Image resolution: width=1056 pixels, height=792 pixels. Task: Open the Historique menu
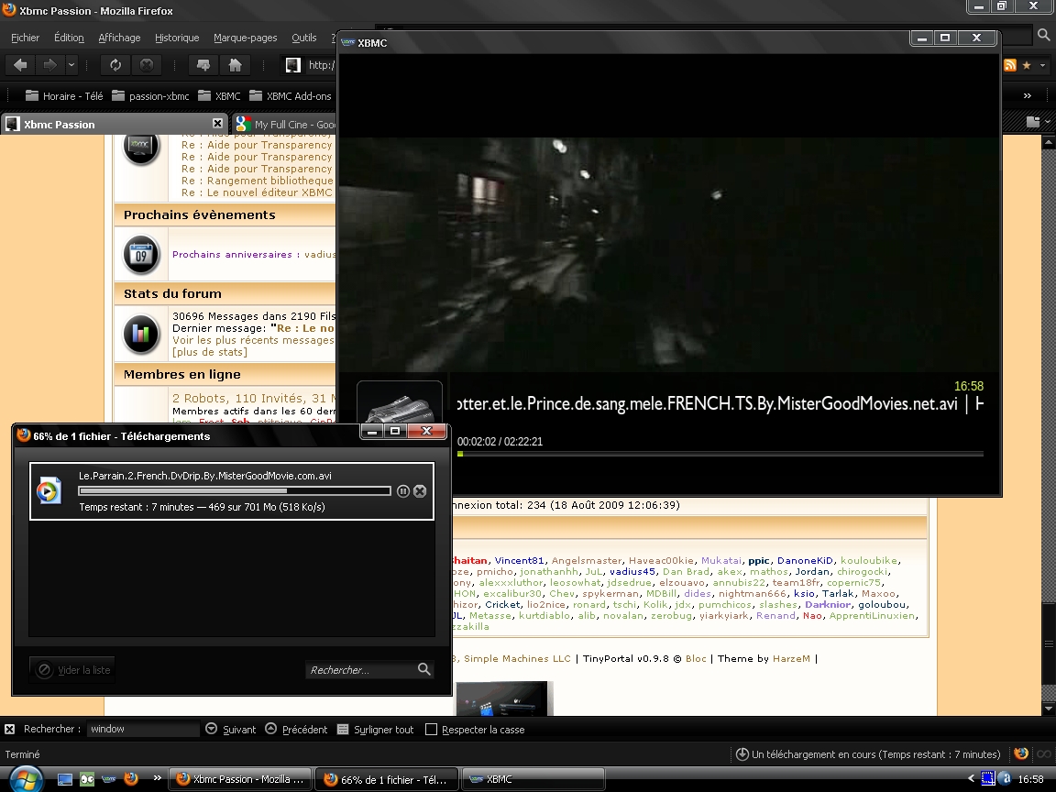click(177, 38)
